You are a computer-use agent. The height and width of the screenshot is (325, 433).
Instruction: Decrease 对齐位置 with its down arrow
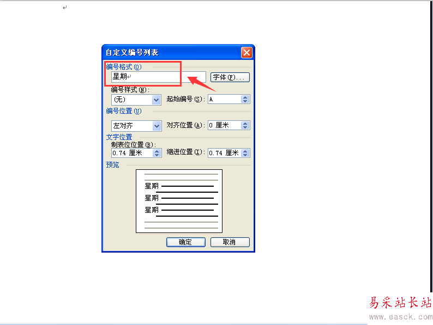pyautogui.click(x=245, y=127)
